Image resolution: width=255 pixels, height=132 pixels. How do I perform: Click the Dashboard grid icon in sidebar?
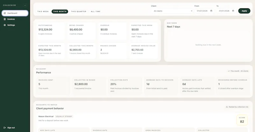[5, 13]
